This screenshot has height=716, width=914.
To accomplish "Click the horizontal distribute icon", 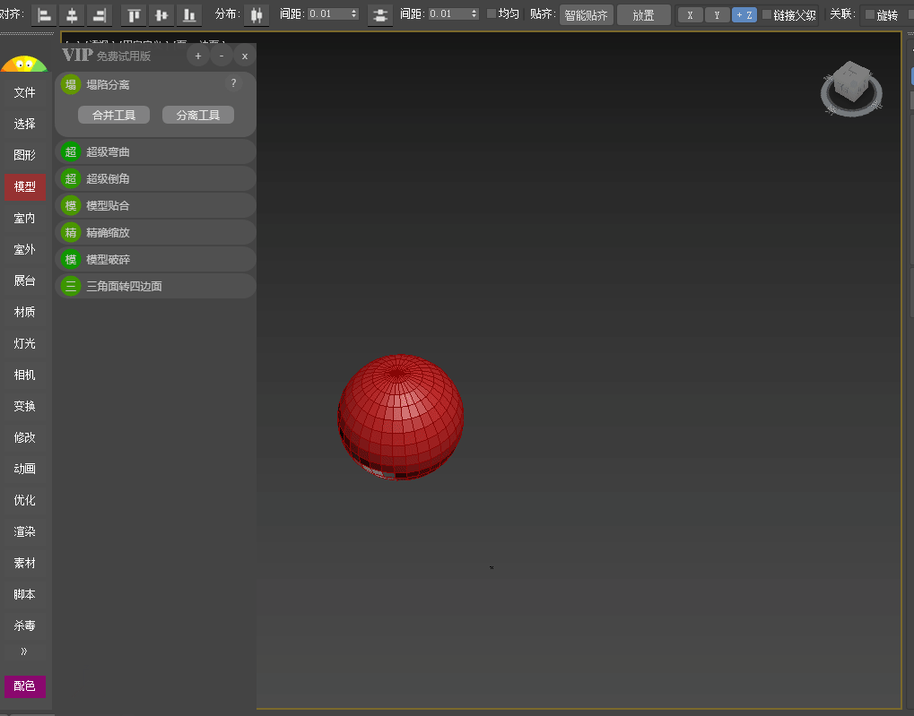I will pos(257,15).
